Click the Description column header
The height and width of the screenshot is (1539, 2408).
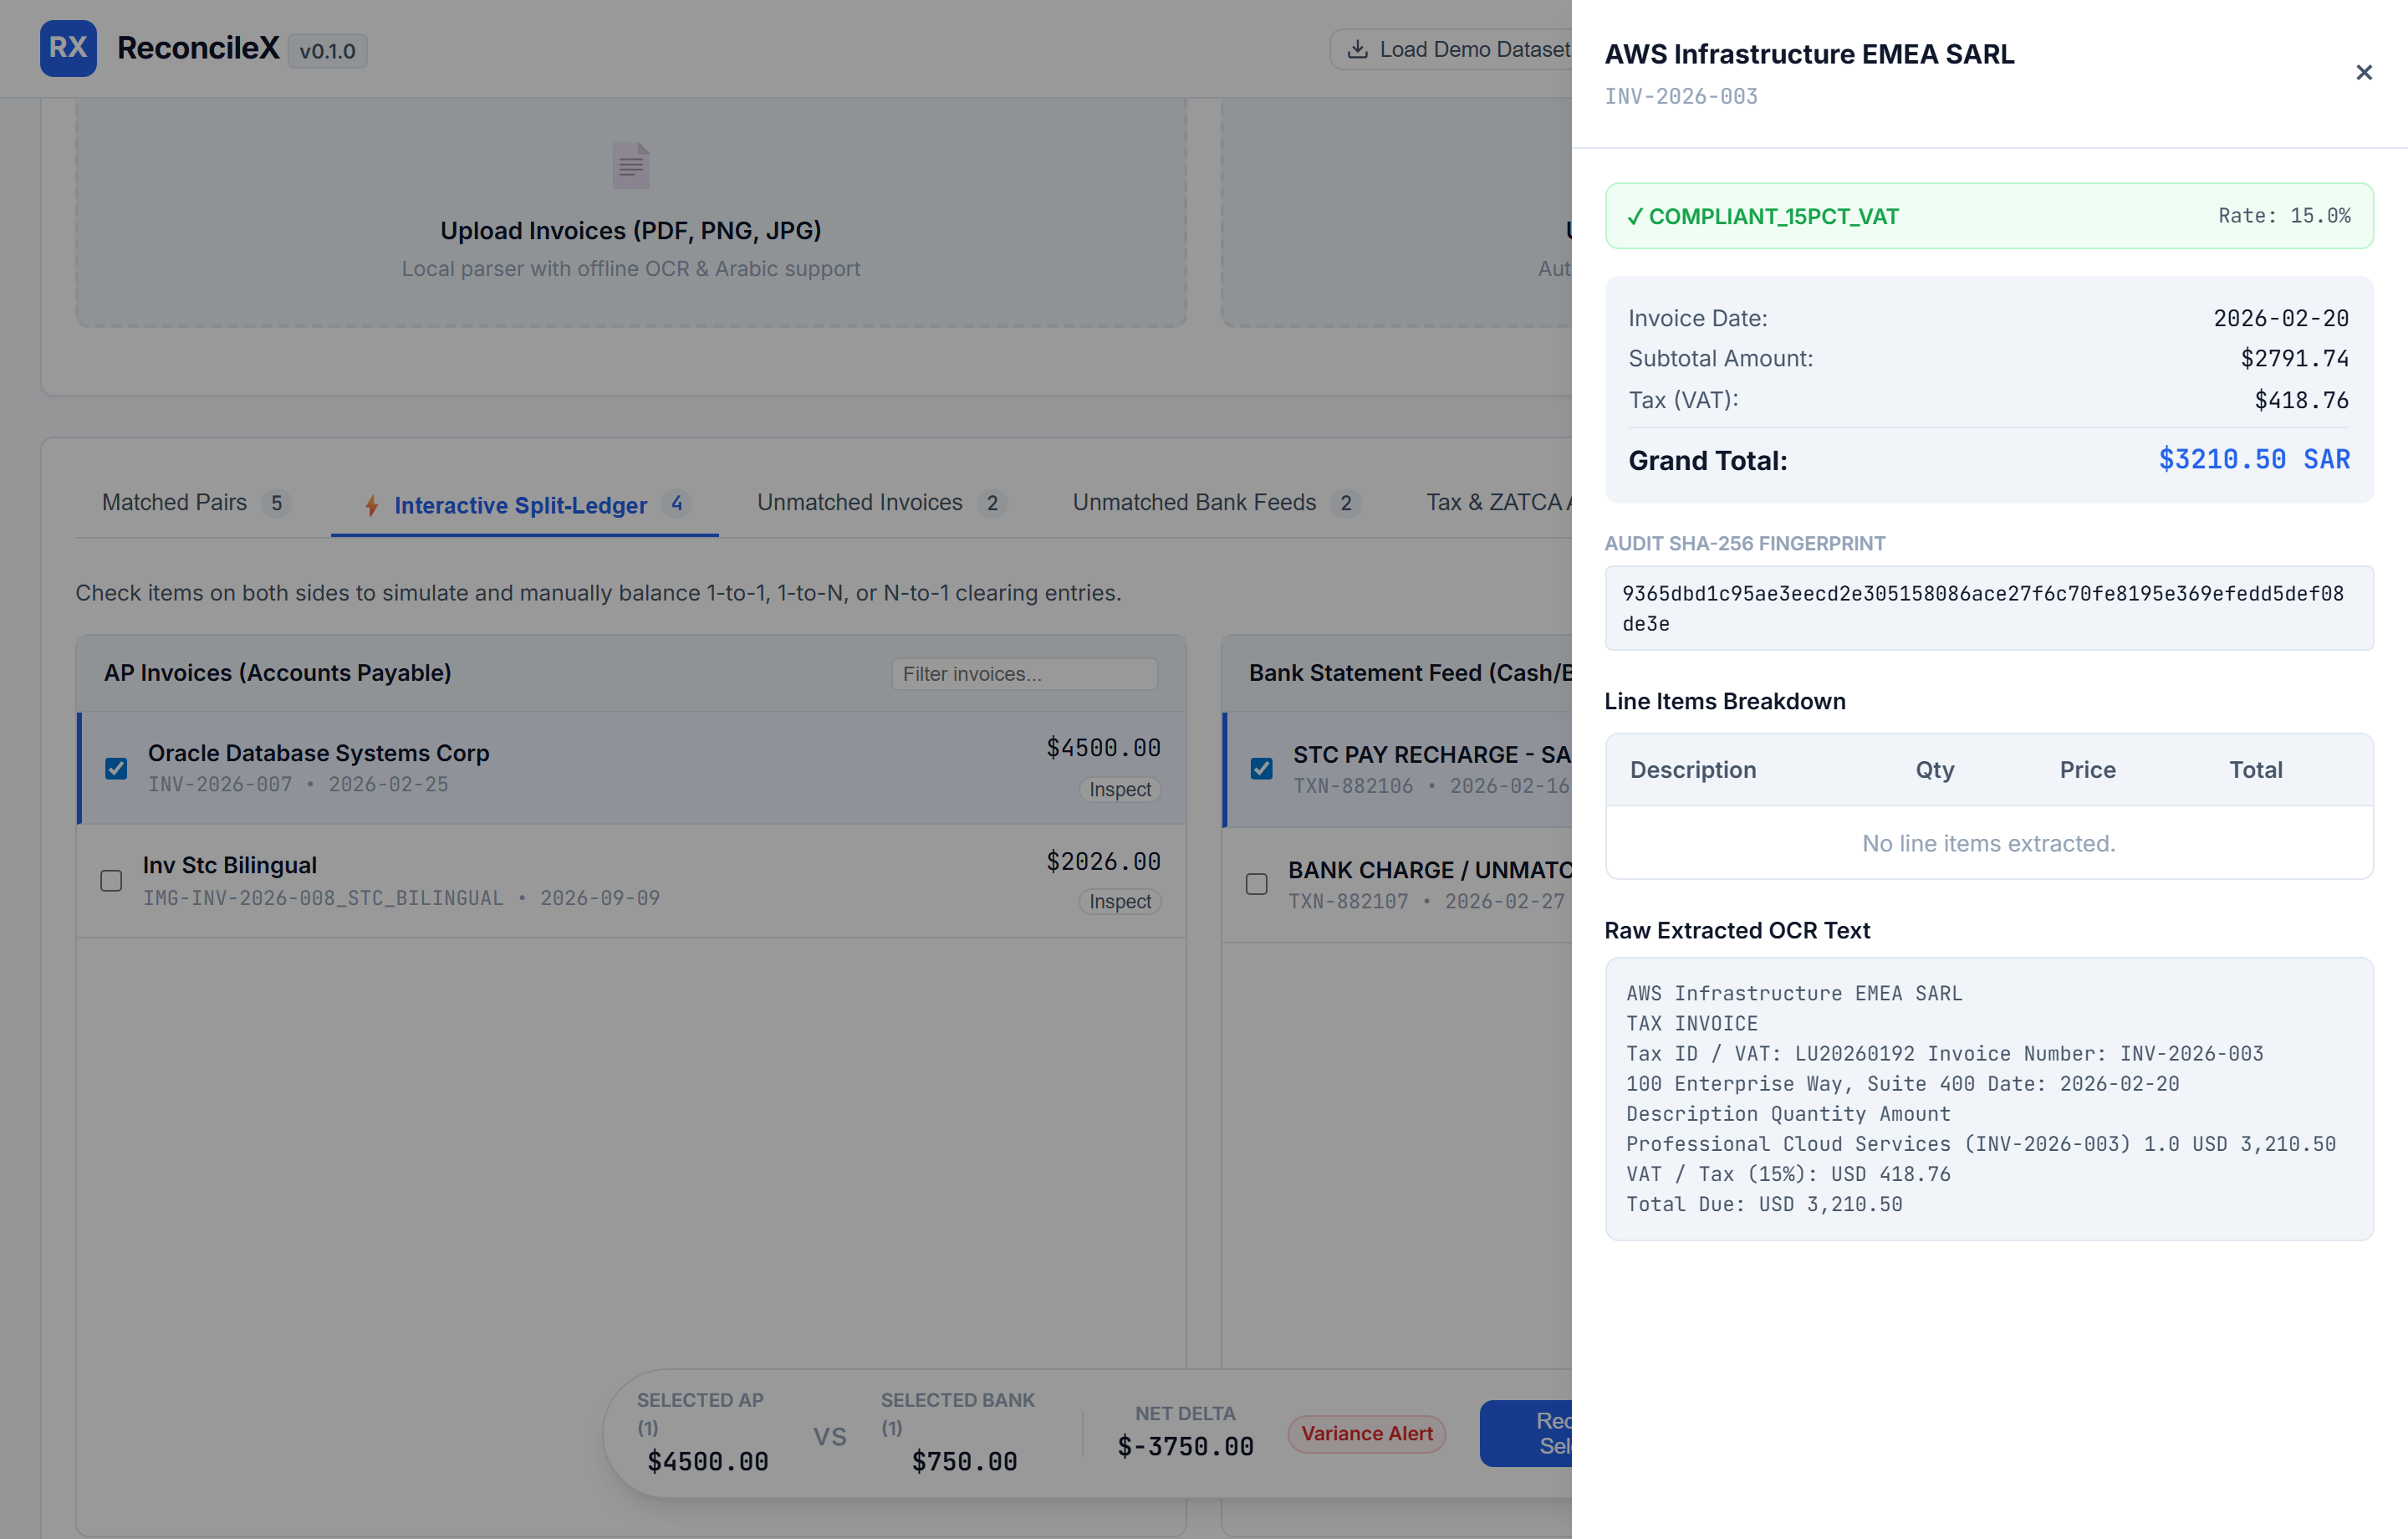(1692, 769)
